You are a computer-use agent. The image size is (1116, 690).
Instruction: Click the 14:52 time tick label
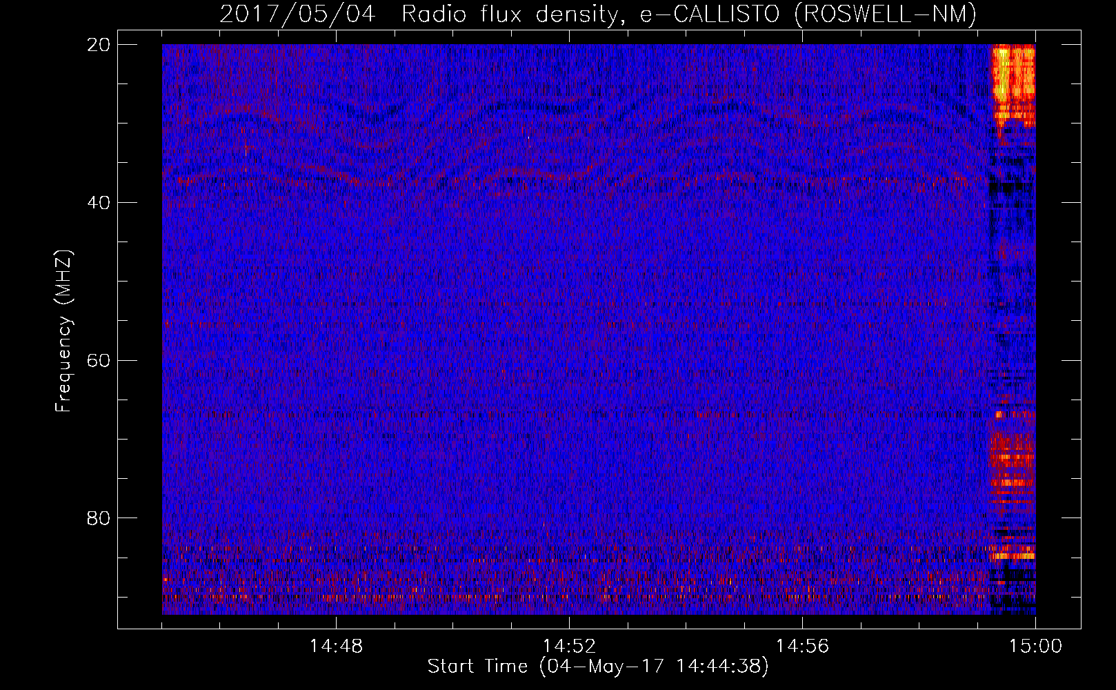(569, 647)
